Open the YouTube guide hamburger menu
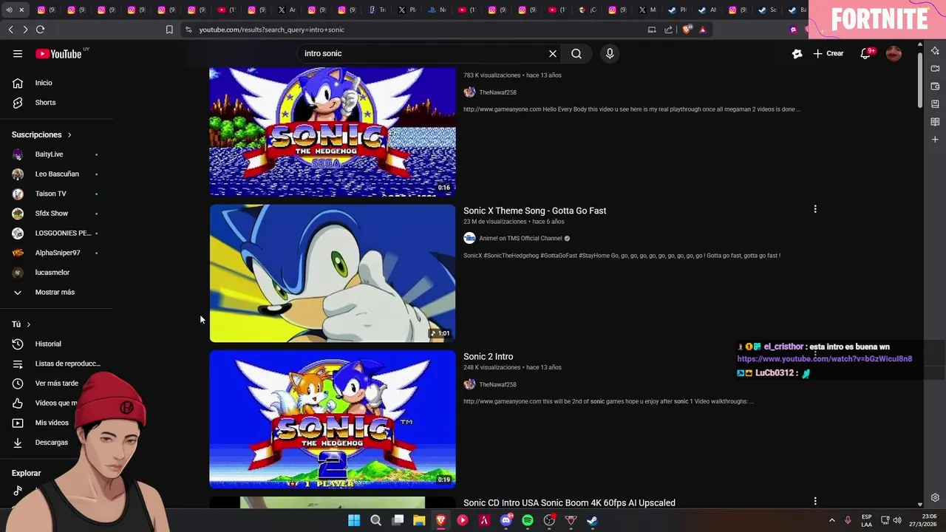 tap(18, 53)
